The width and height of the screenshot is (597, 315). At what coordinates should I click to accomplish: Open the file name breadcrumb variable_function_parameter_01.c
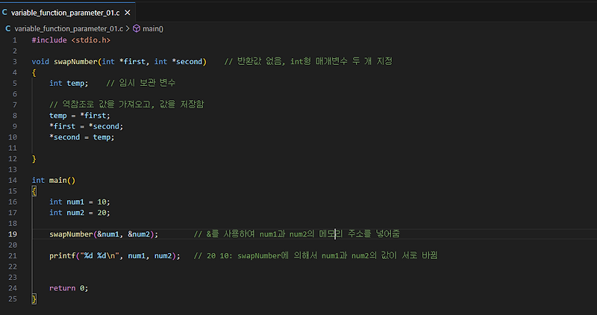[x=69, y=28]
